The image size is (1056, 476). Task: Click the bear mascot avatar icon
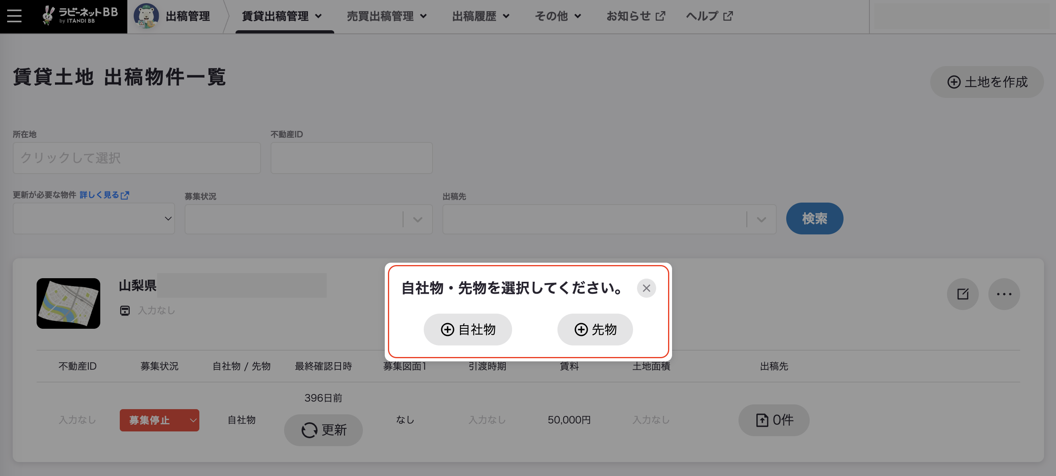(x=146, y=16)
